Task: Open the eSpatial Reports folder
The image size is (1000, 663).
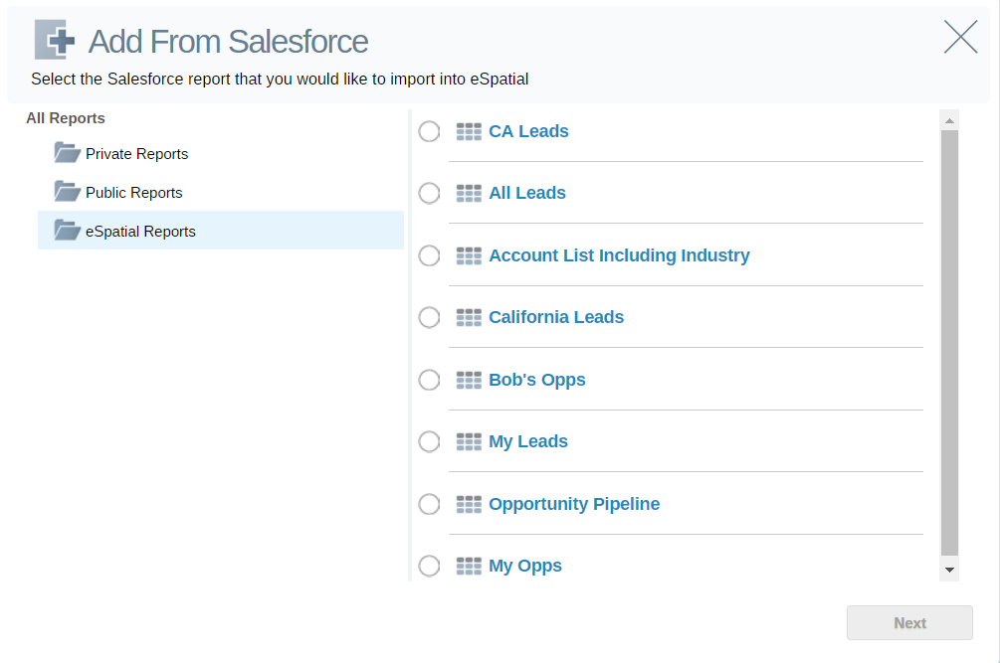Action: pyautogui.click(x=221, y=231)
